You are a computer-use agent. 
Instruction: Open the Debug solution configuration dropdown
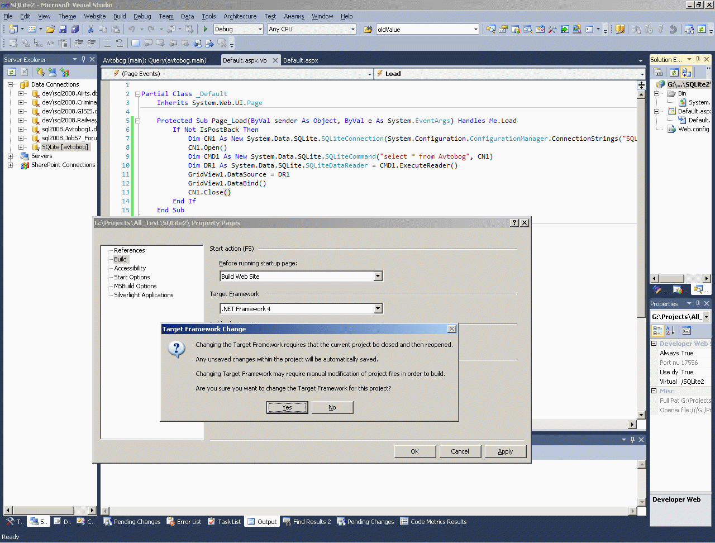coord(260,29)
